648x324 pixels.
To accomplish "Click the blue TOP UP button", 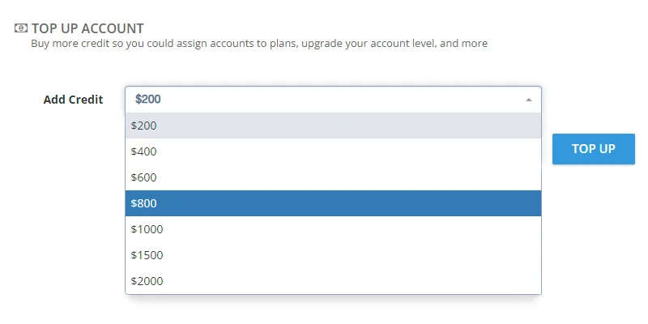I will click(x=594, y=149).
